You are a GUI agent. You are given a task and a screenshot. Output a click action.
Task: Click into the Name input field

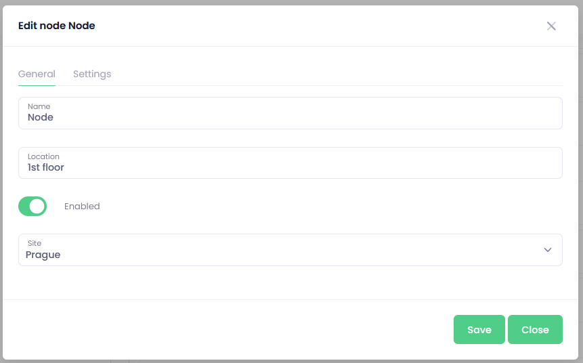(x=290, y=113)
